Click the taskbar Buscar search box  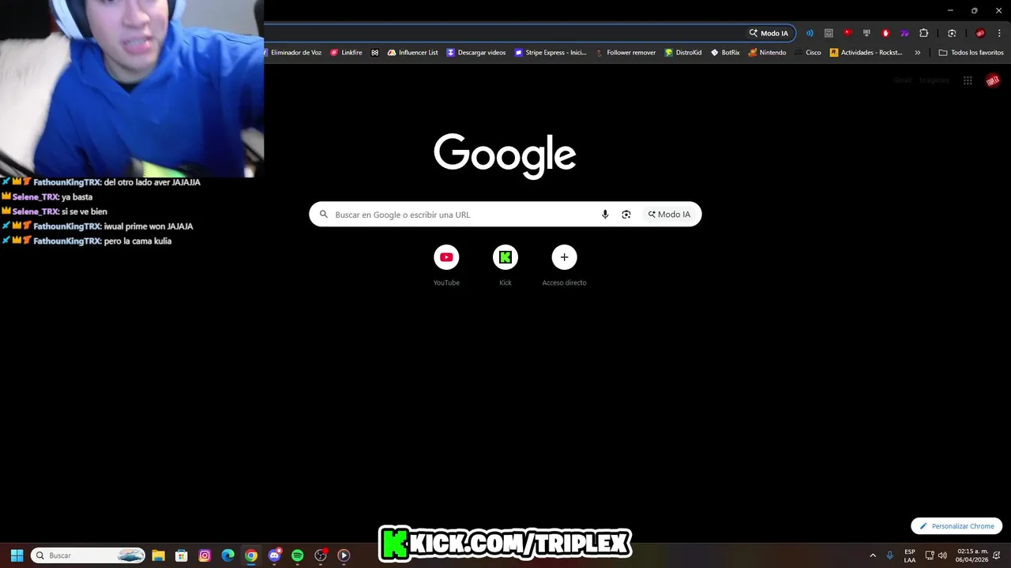(x=88, y=555)
